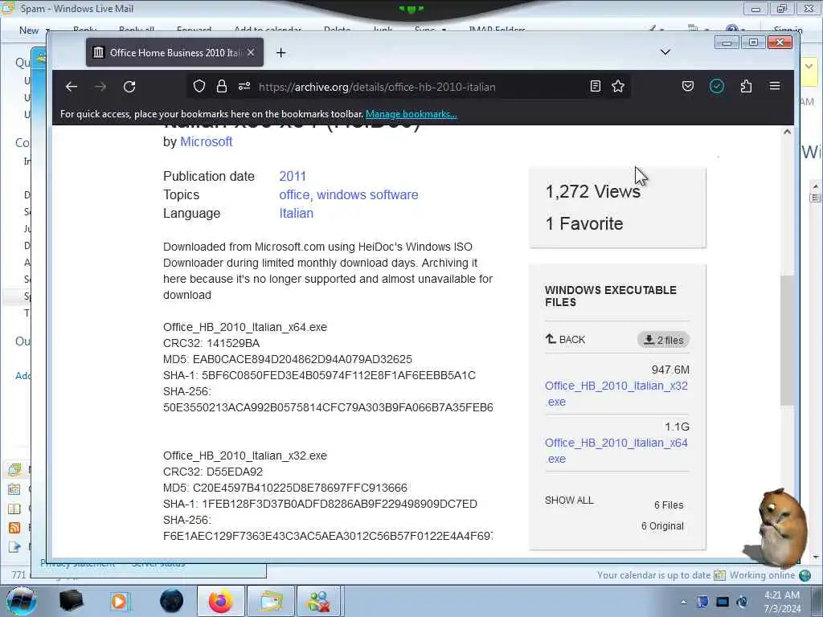Image resolution: width=823 pixels, height=617 pixels.
Task: Open the network icon in system tray
Action: [x=723, y=602]
